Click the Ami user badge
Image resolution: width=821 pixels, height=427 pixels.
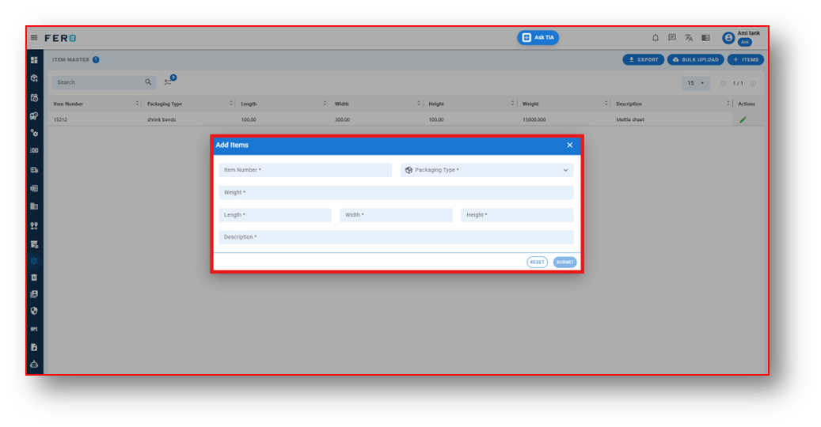click(744, 42)
